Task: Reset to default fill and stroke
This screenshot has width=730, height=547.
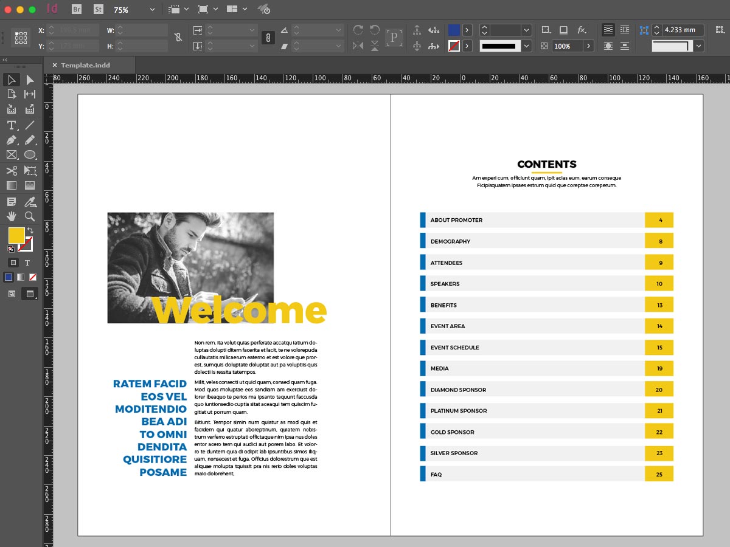Action: (11, 249)
